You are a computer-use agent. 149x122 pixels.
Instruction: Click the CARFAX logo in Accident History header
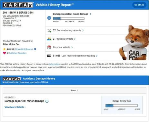click(12, 79)
